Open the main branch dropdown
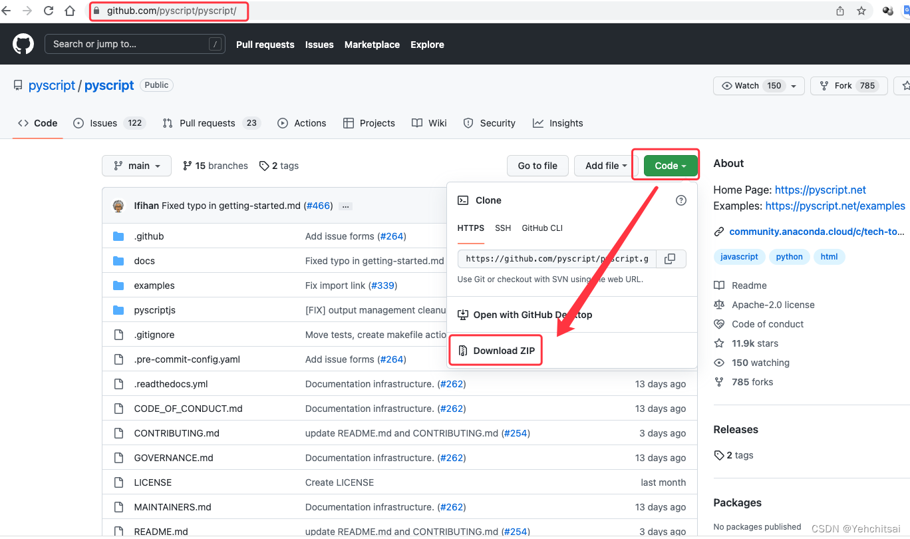 [136, 166]
